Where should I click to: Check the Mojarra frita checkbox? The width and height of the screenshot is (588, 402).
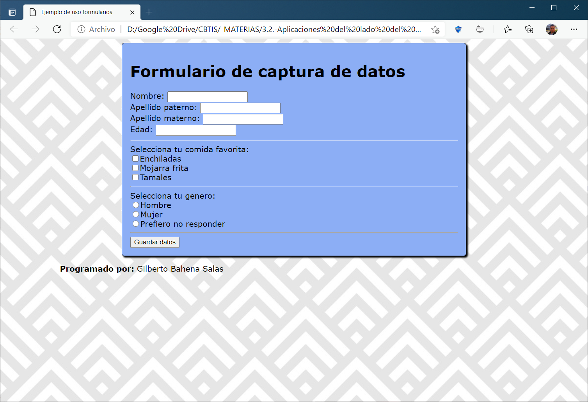135,167
